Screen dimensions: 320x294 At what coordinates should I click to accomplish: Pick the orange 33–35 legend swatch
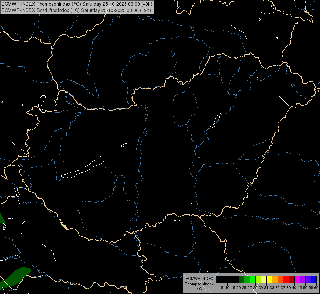(275, 279)
